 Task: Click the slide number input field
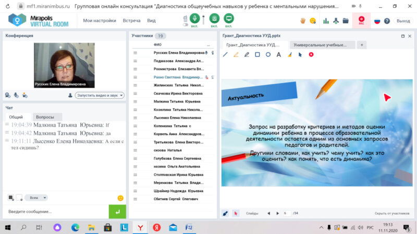pos(287,213)
